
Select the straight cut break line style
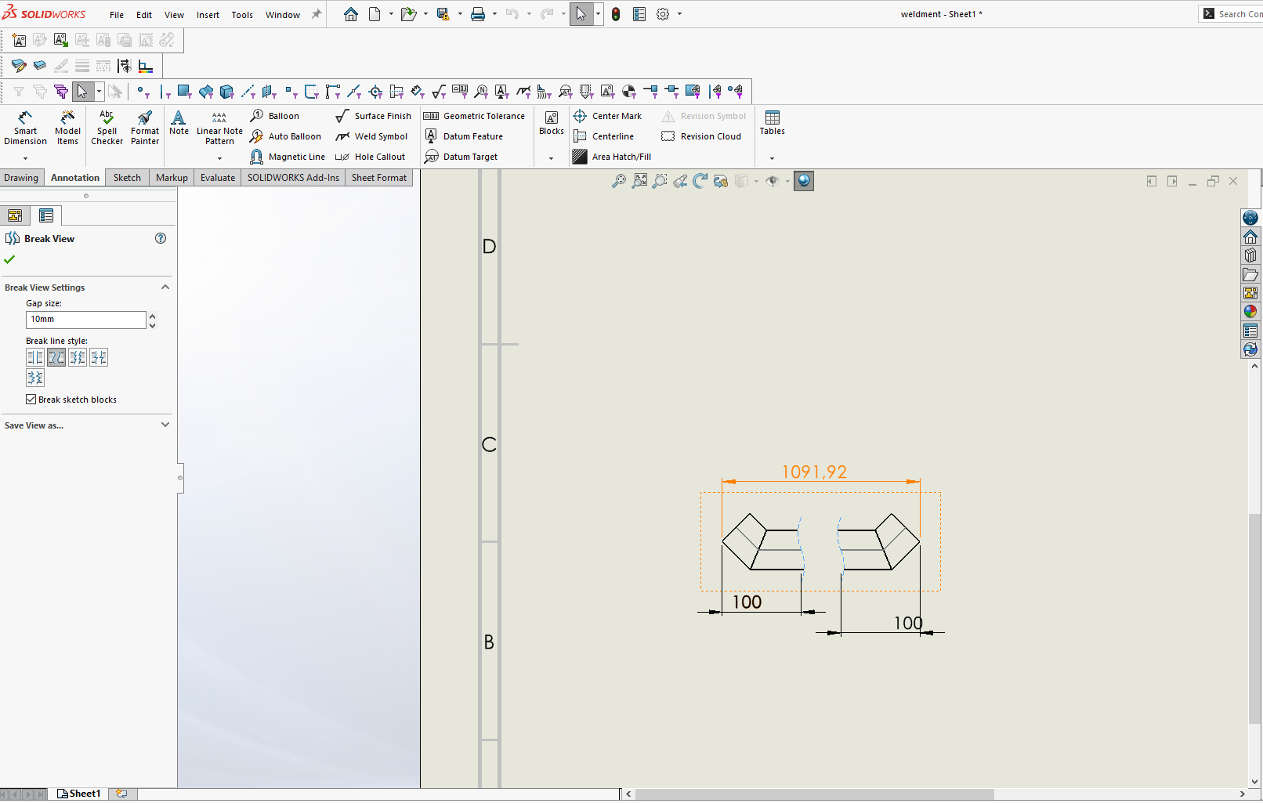pos(35,358)
